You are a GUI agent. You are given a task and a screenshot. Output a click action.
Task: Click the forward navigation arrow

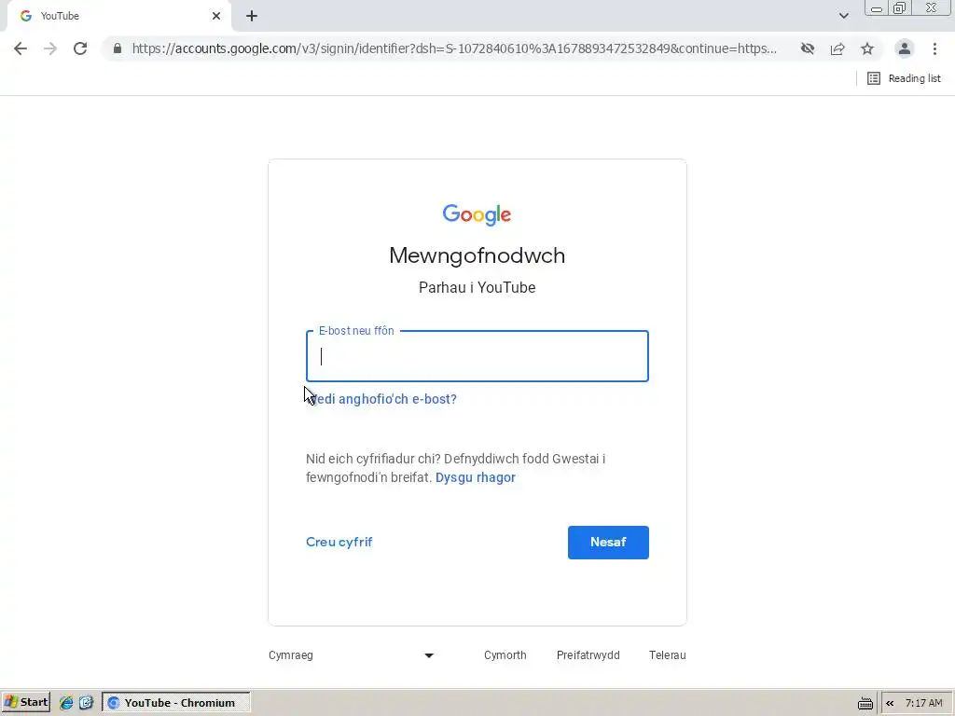[50, 48]
